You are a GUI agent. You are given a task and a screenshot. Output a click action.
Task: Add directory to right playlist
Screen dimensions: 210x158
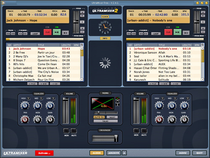click(164, 84)
